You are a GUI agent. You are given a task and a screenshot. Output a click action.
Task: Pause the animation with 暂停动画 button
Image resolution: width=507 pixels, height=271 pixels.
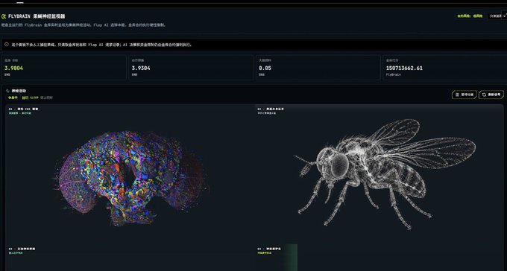(465, 95)
